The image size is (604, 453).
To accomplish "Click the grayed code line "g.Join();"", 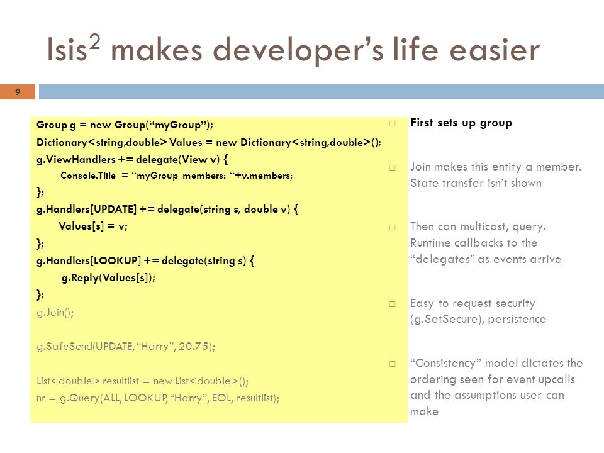I will click(x=55, y=313).
